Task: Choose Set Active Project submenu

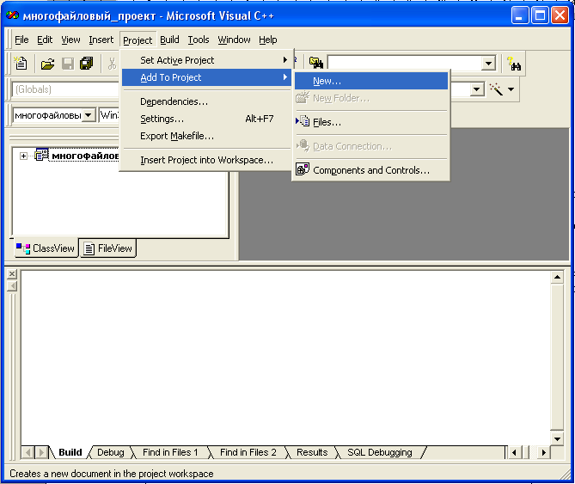Action: [206, 60]
